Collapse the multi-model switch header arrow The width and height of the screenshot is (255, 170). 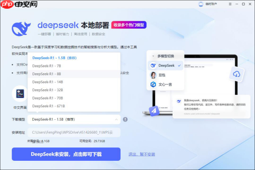(153, 56)
